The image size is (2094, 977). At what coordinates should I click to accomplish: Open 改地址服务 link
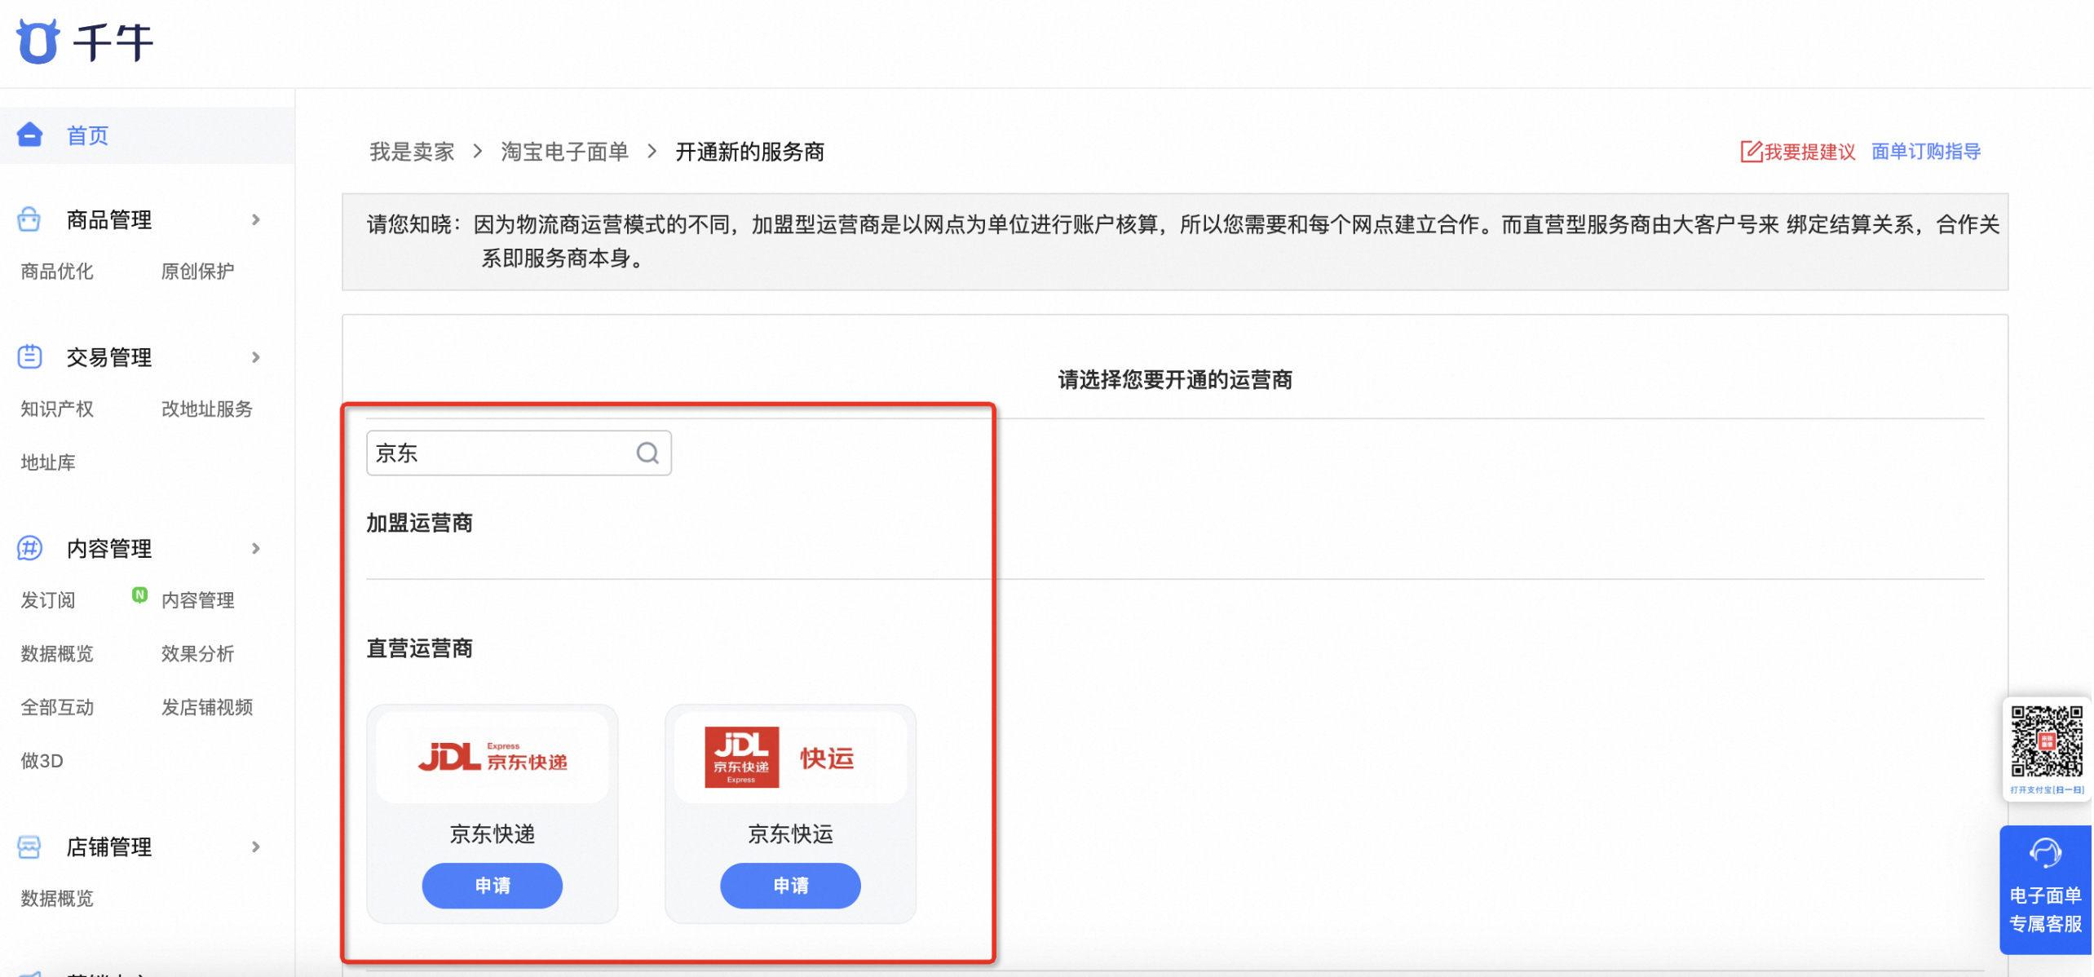207,409
